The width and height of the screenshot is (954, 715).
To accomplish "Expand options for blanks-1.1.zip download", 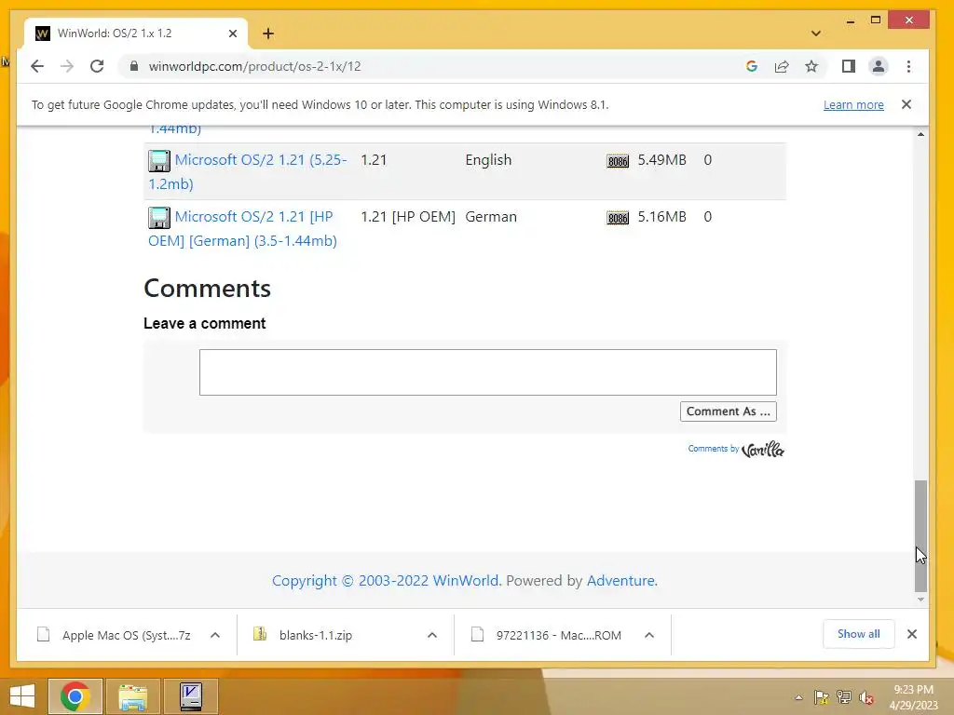I will (432, 635).
